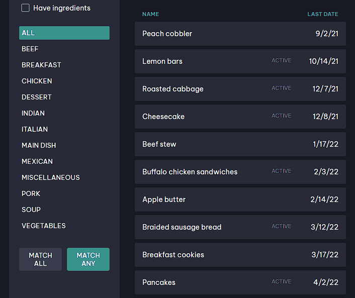Pick the MISCELLANEOUS category filter
This screenshot has width=355, height=298.
51,177
